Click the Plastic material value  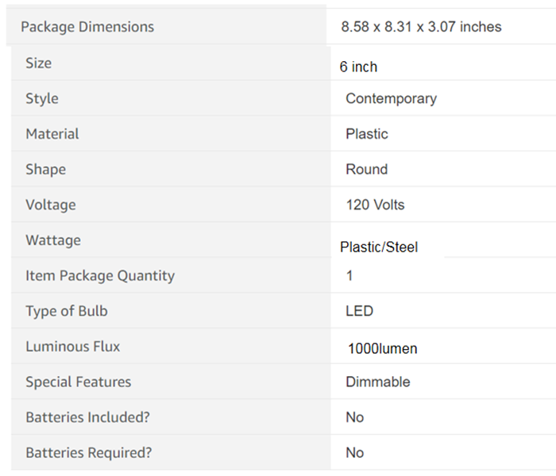click(x=367, y=134)
